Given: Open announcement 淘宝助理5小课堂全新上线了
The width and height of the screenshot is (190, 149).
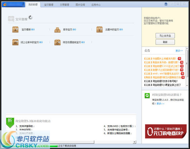Looking at the screenshot, I should pyautogui.click(x=162, y=85).
